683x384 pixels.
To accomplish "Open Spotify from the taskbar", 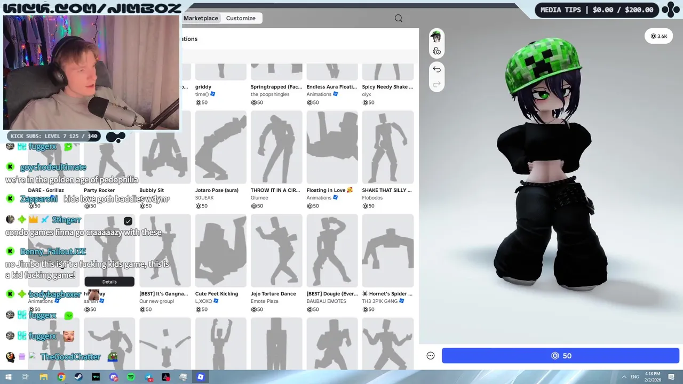I will tap(131, 377).
